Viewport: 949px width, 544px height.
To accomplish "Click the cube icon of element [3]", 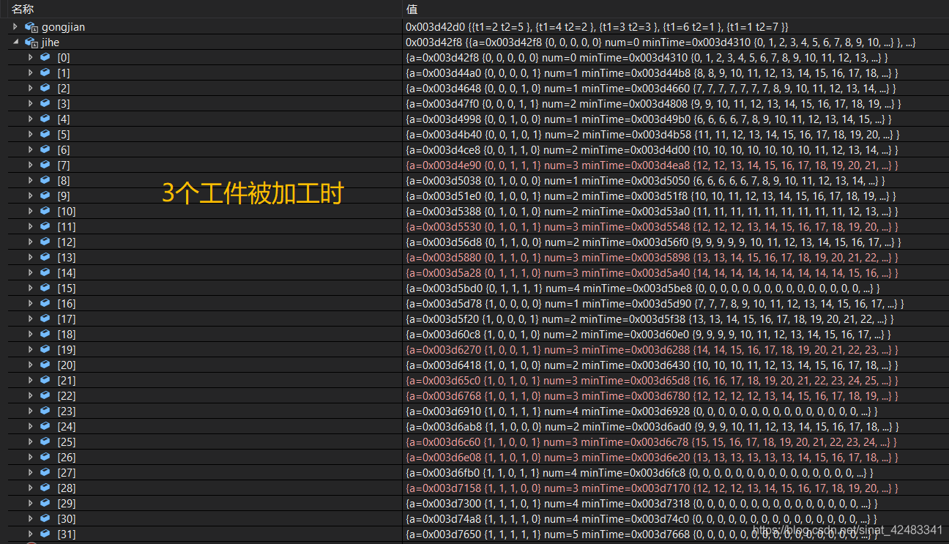I will tap(45, 103).
